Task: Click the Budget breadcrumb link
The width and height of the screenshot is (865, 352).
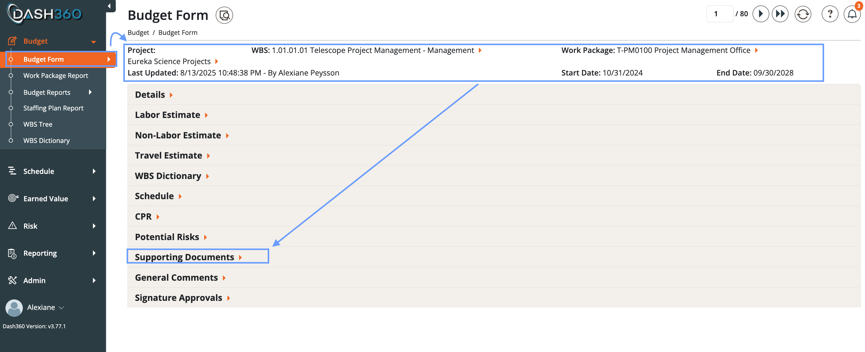Action: tap(138, 32)
